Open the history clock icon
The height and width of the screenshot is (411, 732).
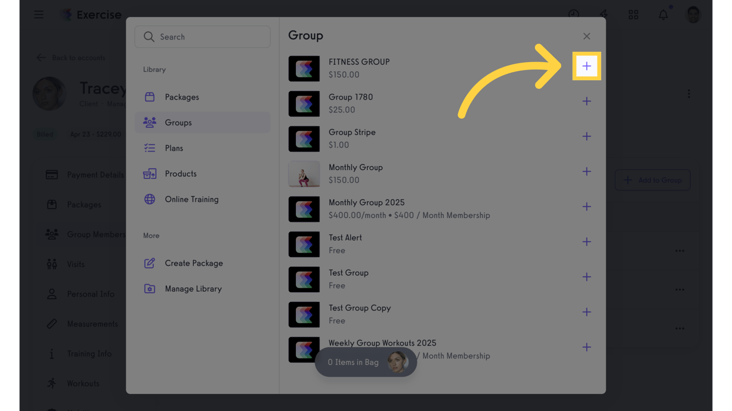[x=573, y=14]
